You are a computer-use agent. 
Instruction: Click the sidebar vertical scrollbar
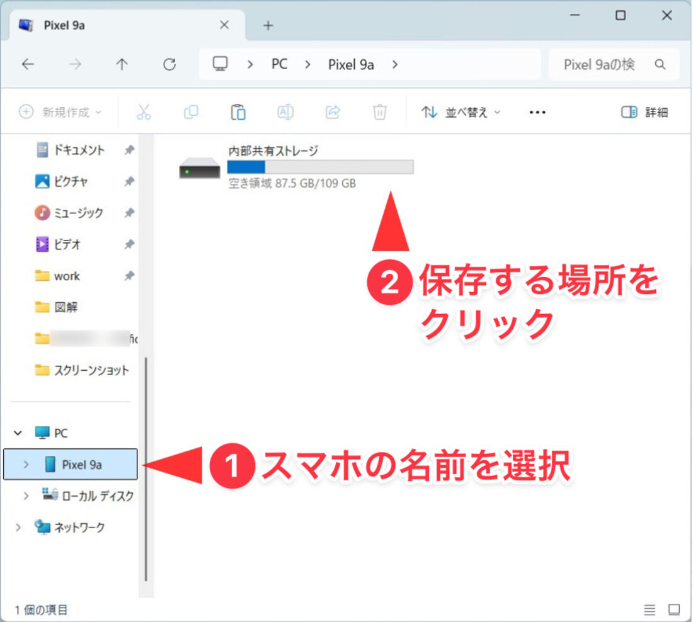(x=146, y=469)
